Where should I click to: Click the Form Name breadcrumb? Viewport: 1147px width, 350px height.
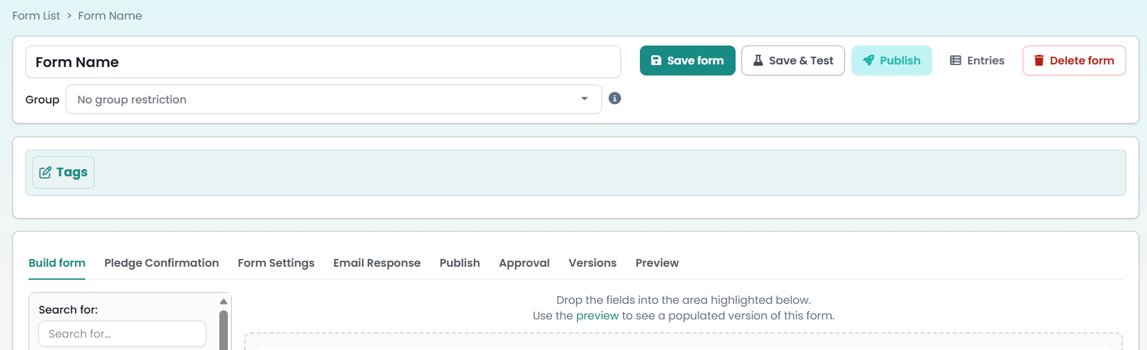pos(110,16)
